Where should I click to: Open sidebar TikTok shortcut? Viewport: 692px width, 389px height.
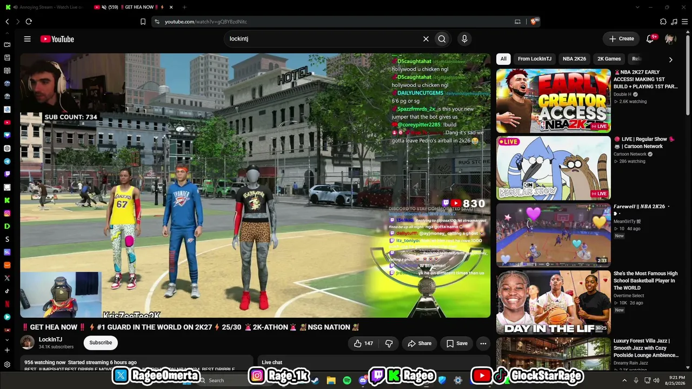click(7, 291)
